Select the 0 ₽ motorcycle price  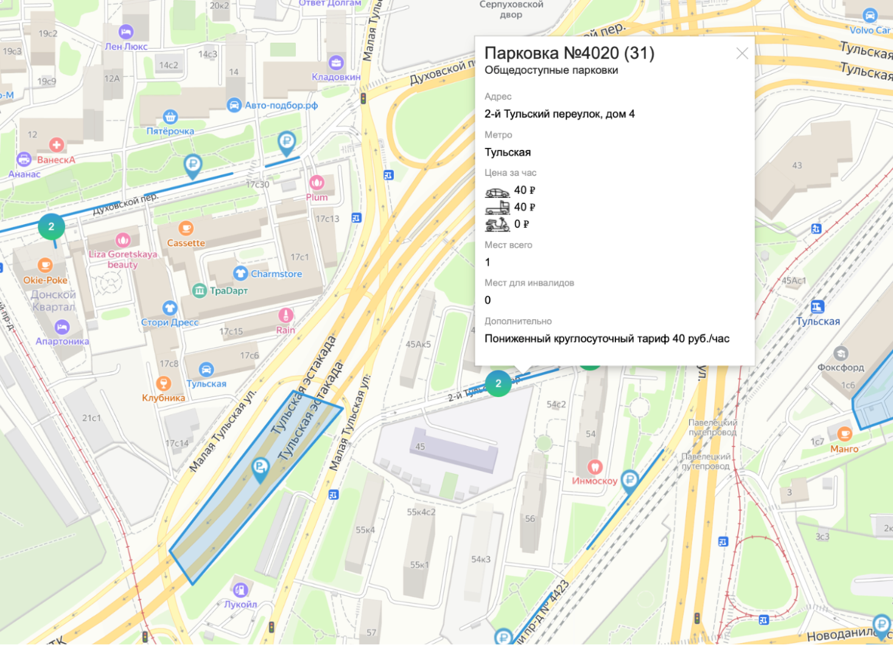point(522,224)
